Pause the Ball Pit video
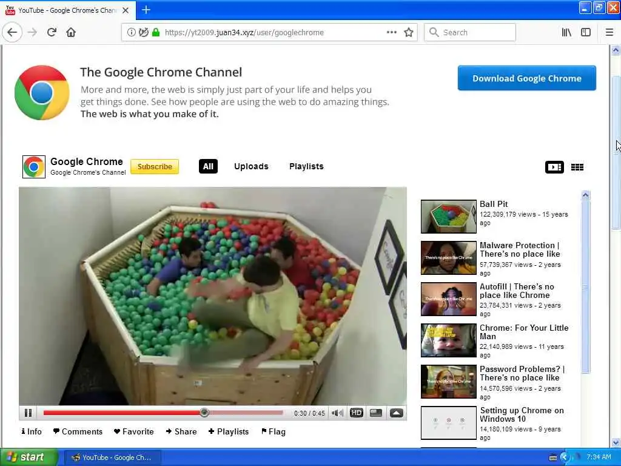 click(x=28, y=413)
